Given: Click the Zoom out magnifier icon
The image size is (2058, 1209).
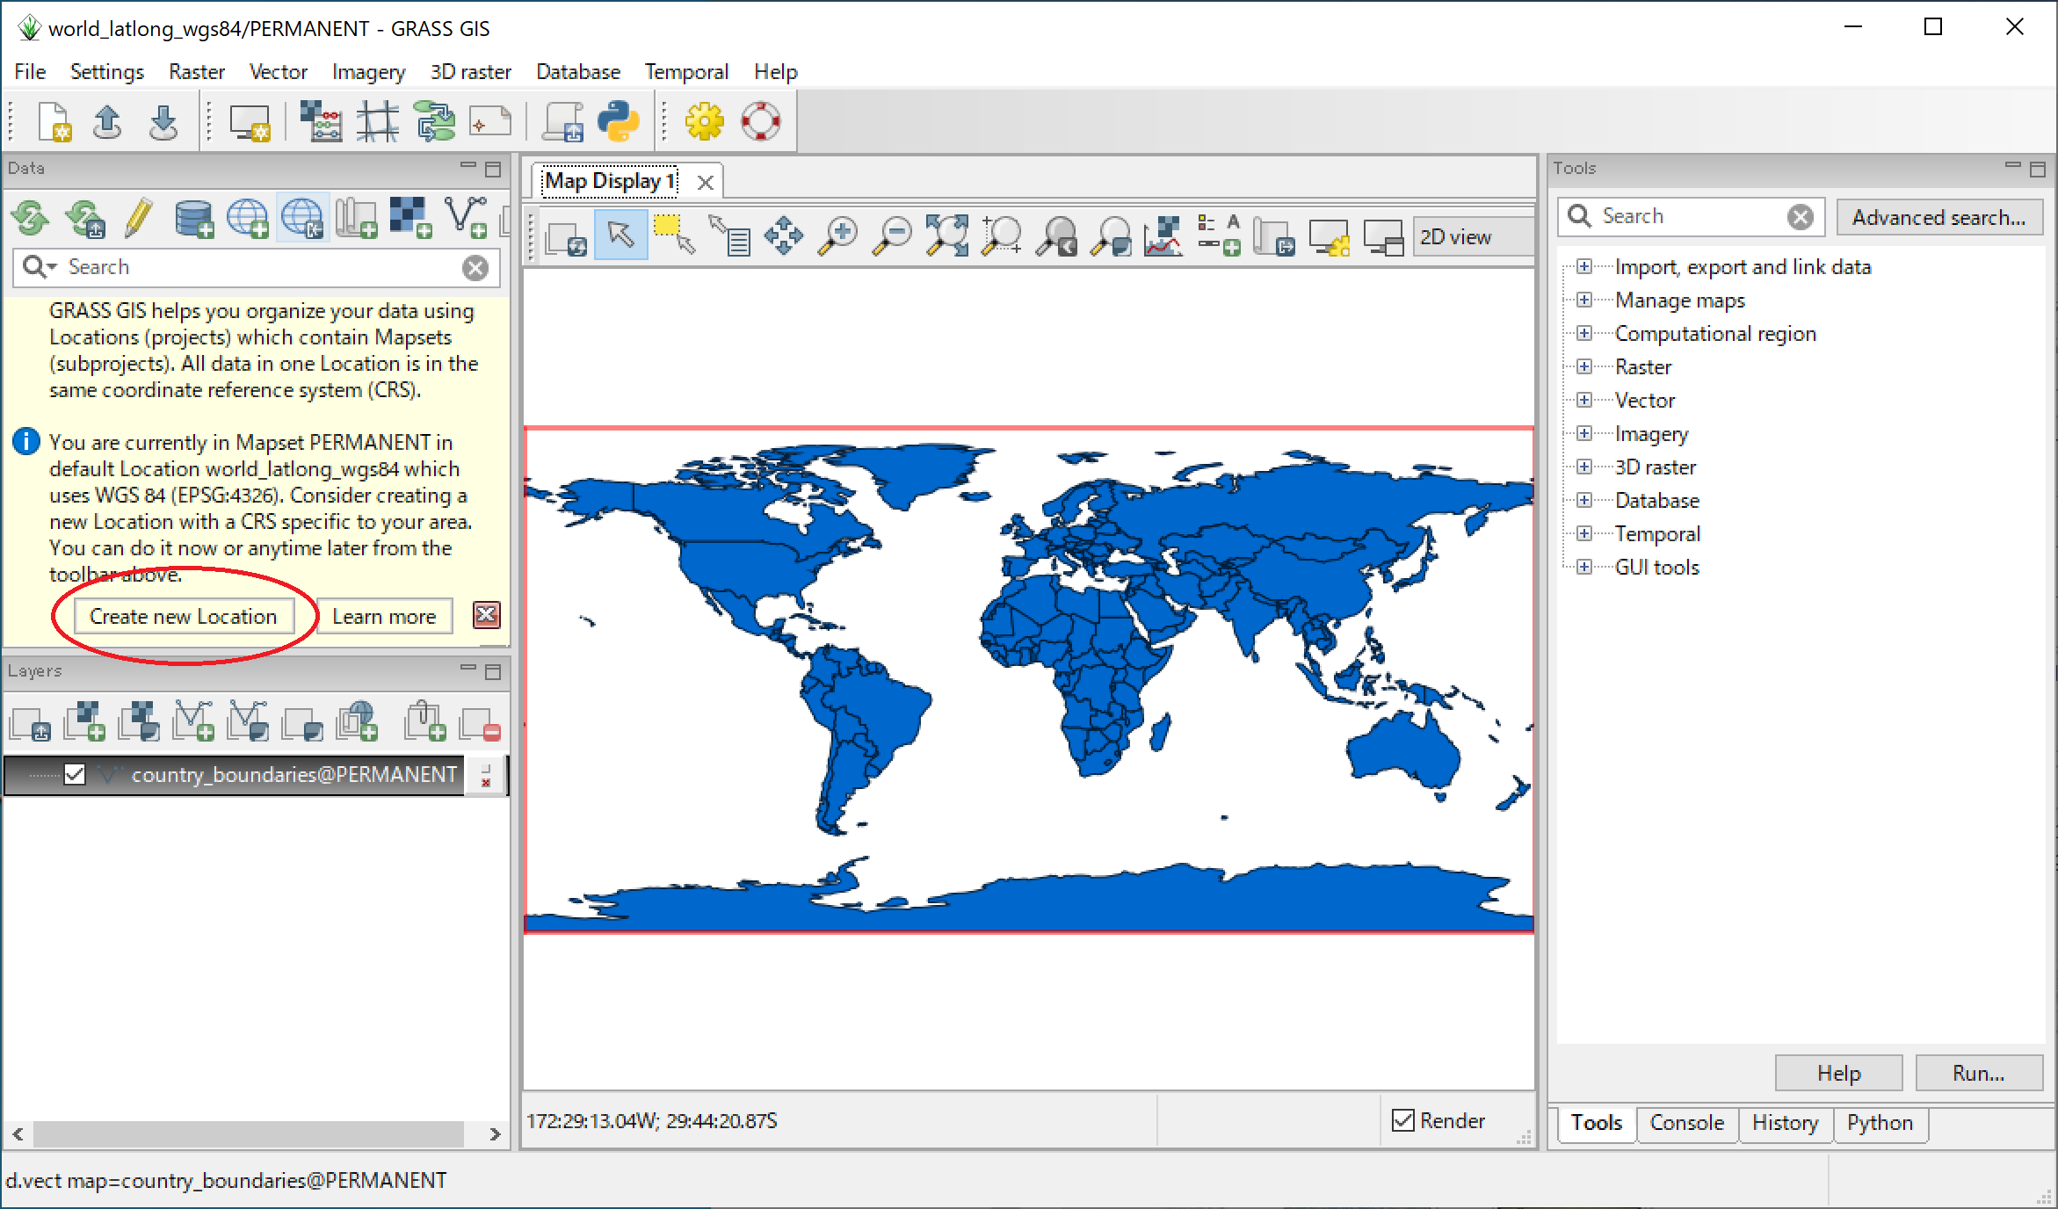Looking at the screenshot, I should 893,236.
